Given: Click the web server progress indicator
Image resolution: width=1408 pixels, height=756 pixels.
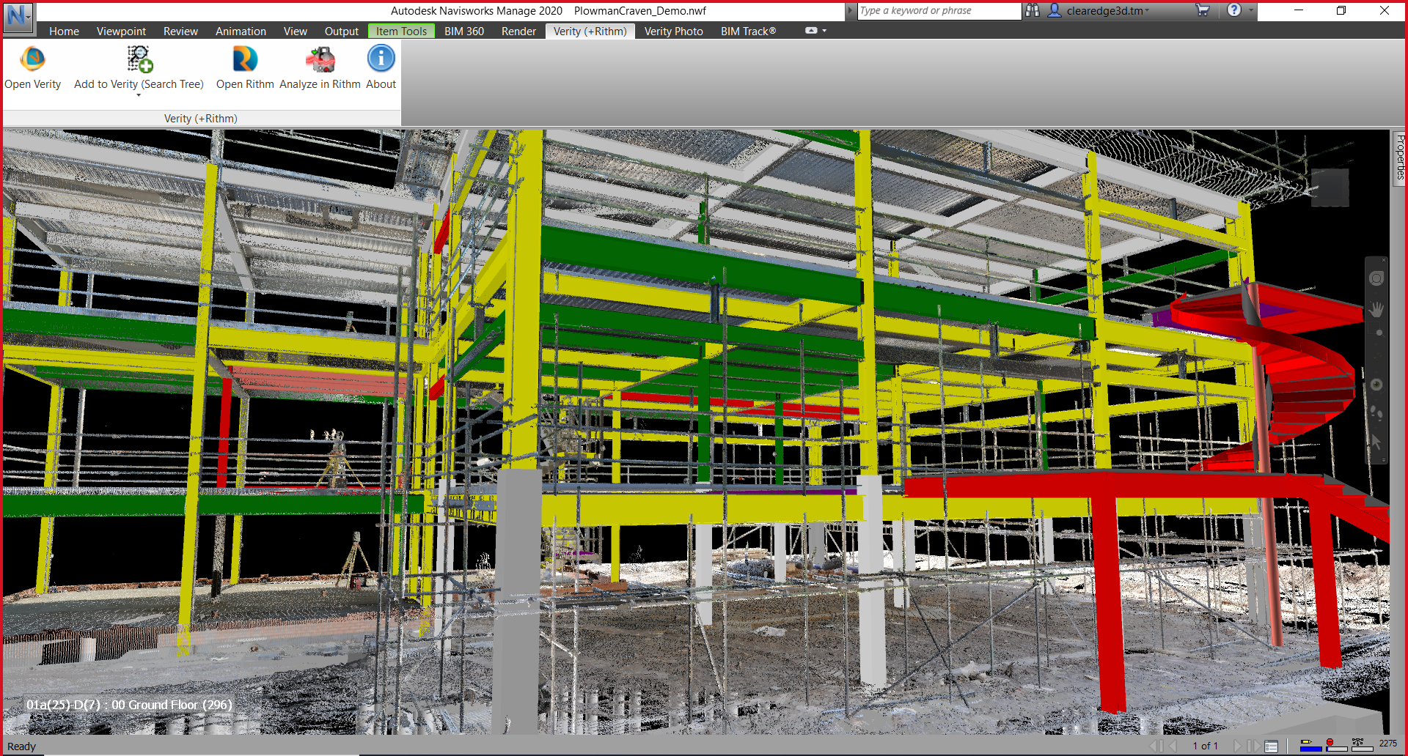Looking at the screenshot, I should pyautogui.click(x=1362, y=745).
